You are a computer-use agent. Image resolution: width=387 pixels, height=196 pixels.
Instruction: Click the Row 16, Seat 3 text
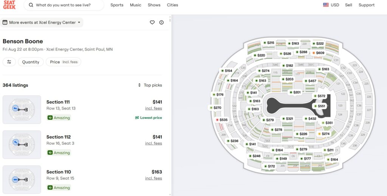(x=60, y=143)
